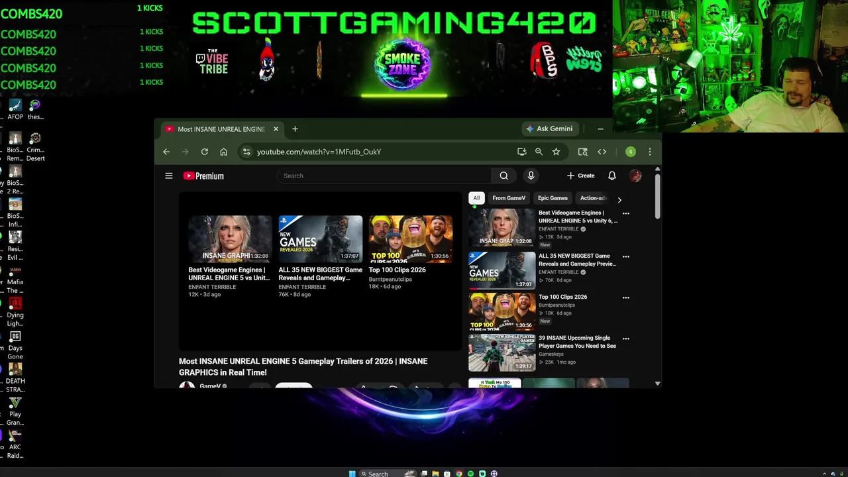The width and height of the screenshot is (848, 477).
Task: Open options for sidebar Top 100 Clips 2026
Action: click(x=625, y=297)
